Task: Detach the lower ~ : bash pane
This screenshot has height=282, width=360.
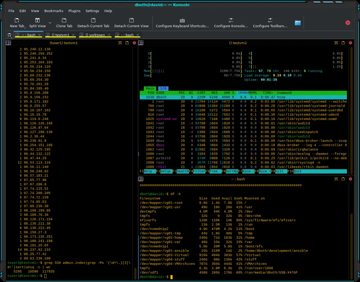Action: tap(343, 179)
